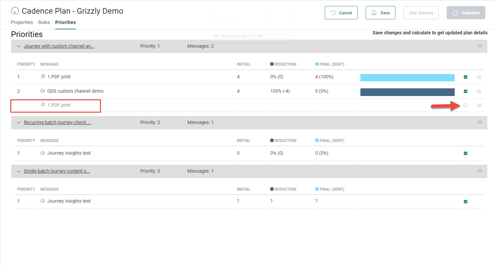The width and height of the screenshot is (495, 266).
Task: Collapse the Journey with custom channel section
Action: click(x=19, y=46)
